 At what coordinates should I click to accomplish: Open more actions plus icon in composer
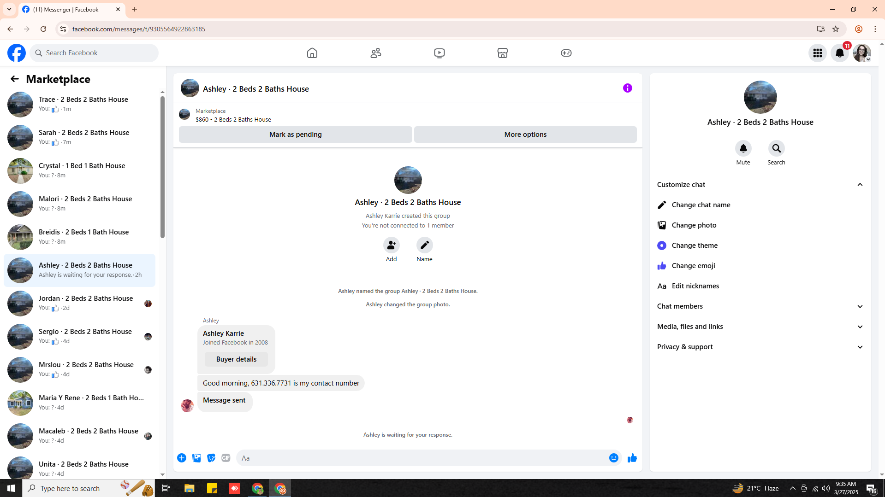[x=182, y=458]
